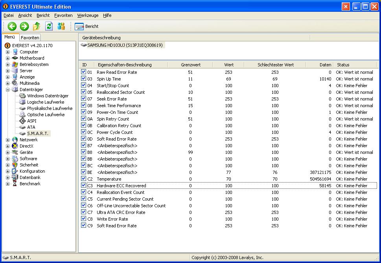Select the Off-Line Uncorrectable Sector Count row
This screenshot has height=263, width=381.
229,206
